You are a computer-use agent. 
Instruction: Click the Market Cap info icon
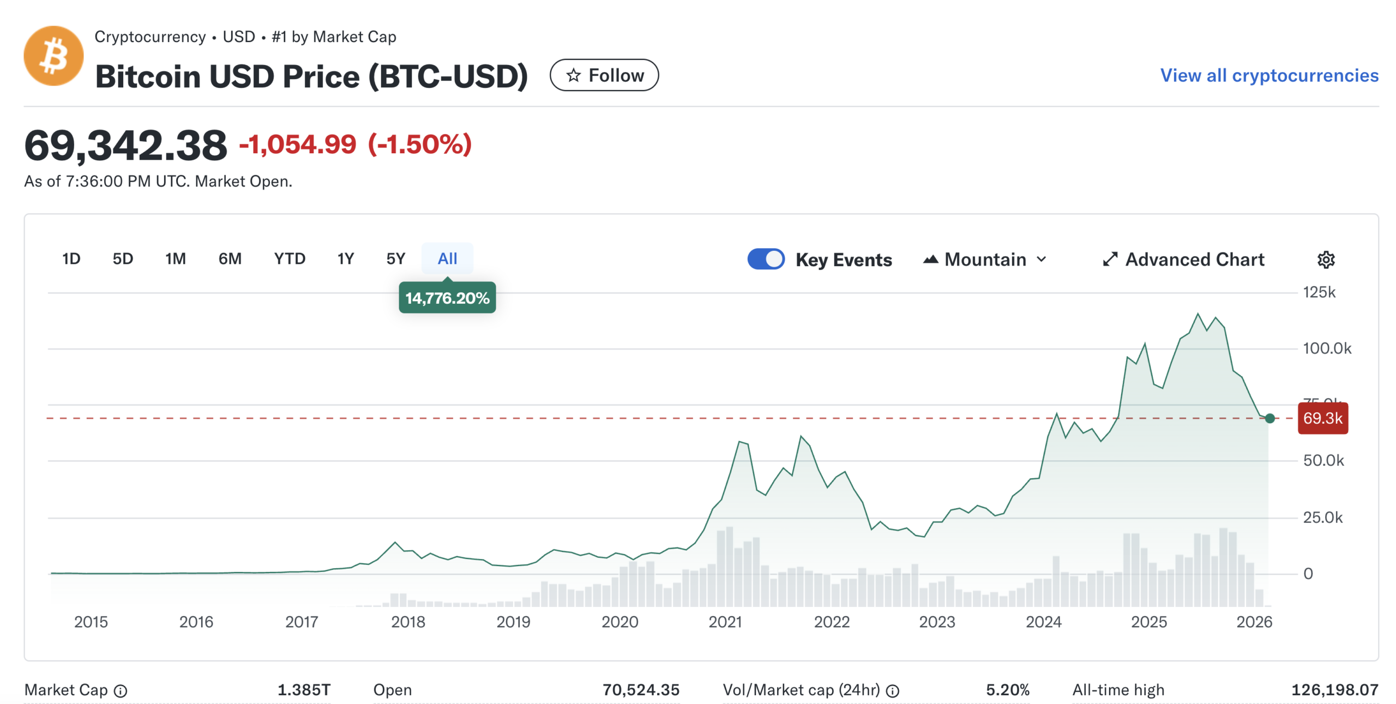click(121, 691)
